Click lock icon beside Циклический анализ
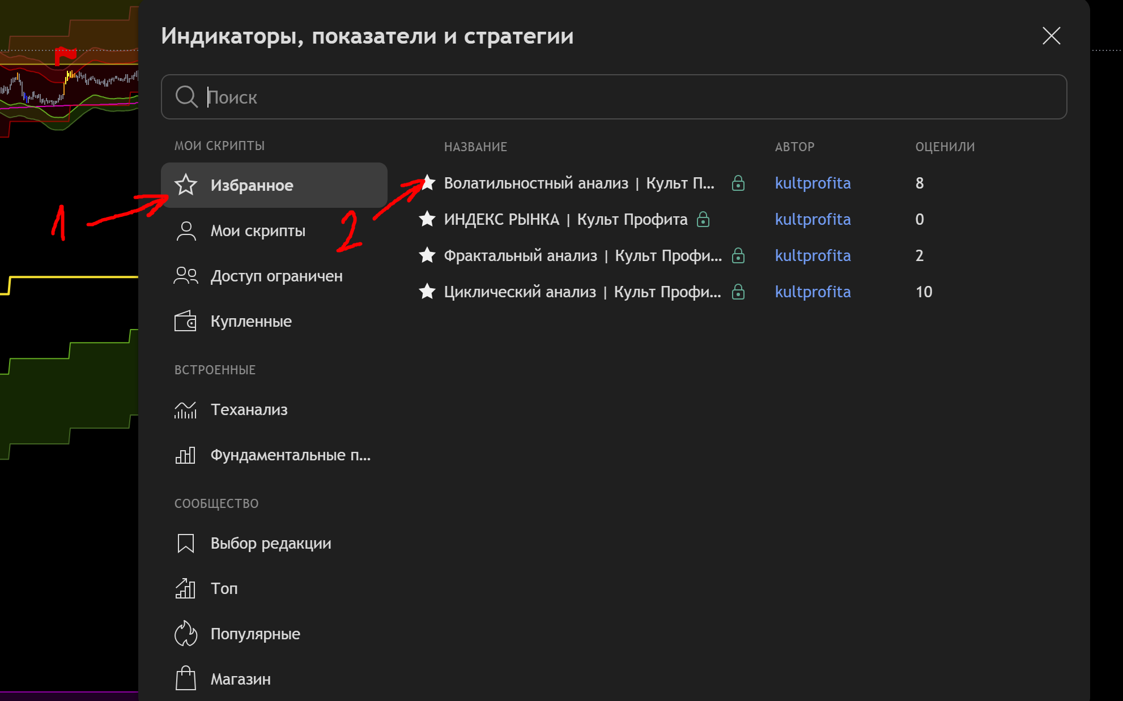Viewport: 1123px width, 701px height. 738,292
